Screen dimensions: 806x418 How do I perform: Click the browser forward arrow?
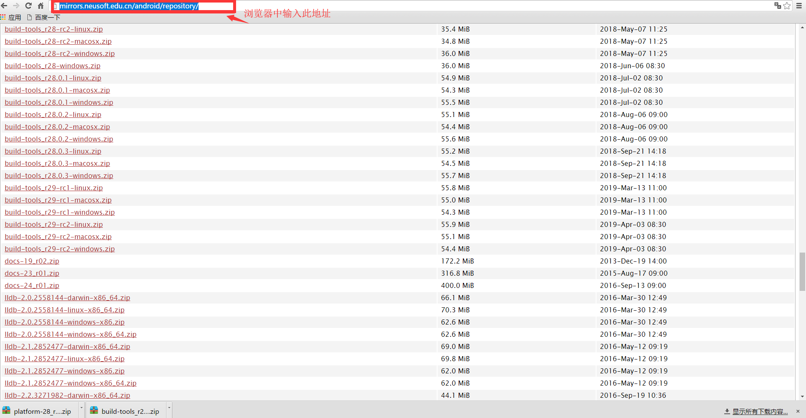coord(16,6)
